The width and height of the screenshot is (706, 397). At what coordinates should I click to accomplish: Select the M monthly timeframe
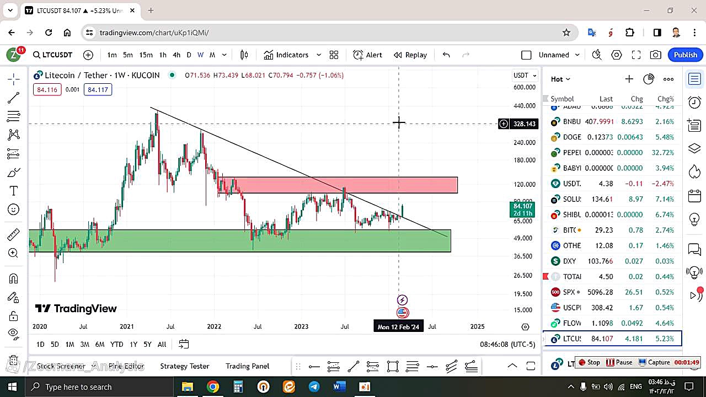212,55
